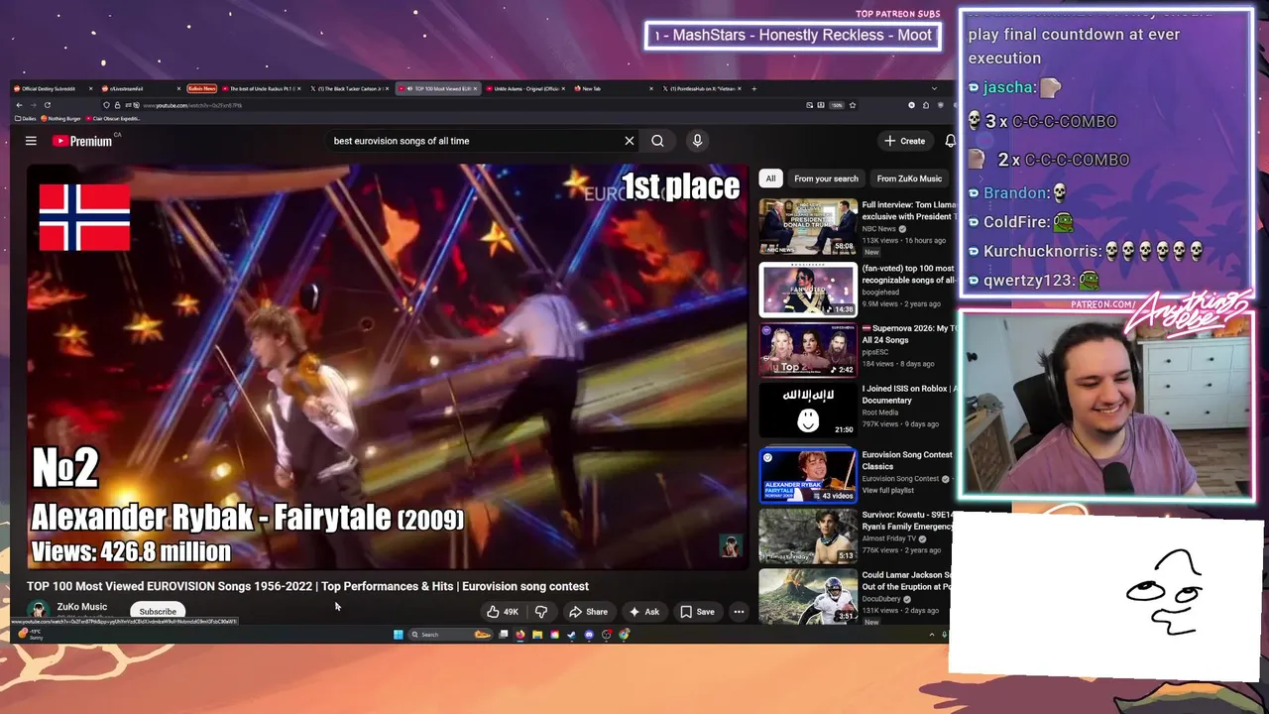Open Task View on the taskbar
1269x714 pixels.
(504, 635)
